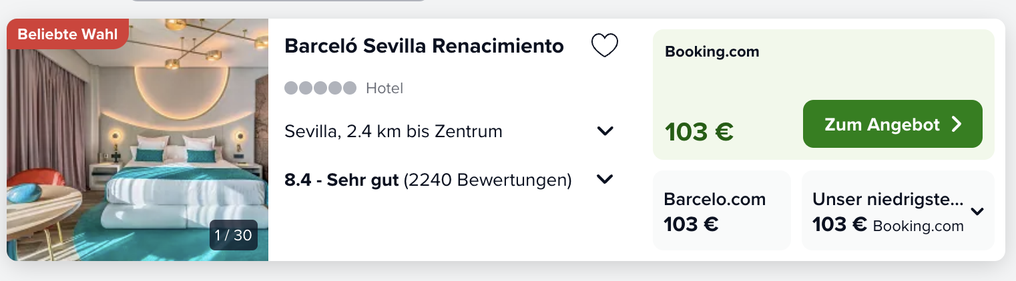Click the hotel star-rating circles
The image size is (1016, 281).
[x=320, y=88]
